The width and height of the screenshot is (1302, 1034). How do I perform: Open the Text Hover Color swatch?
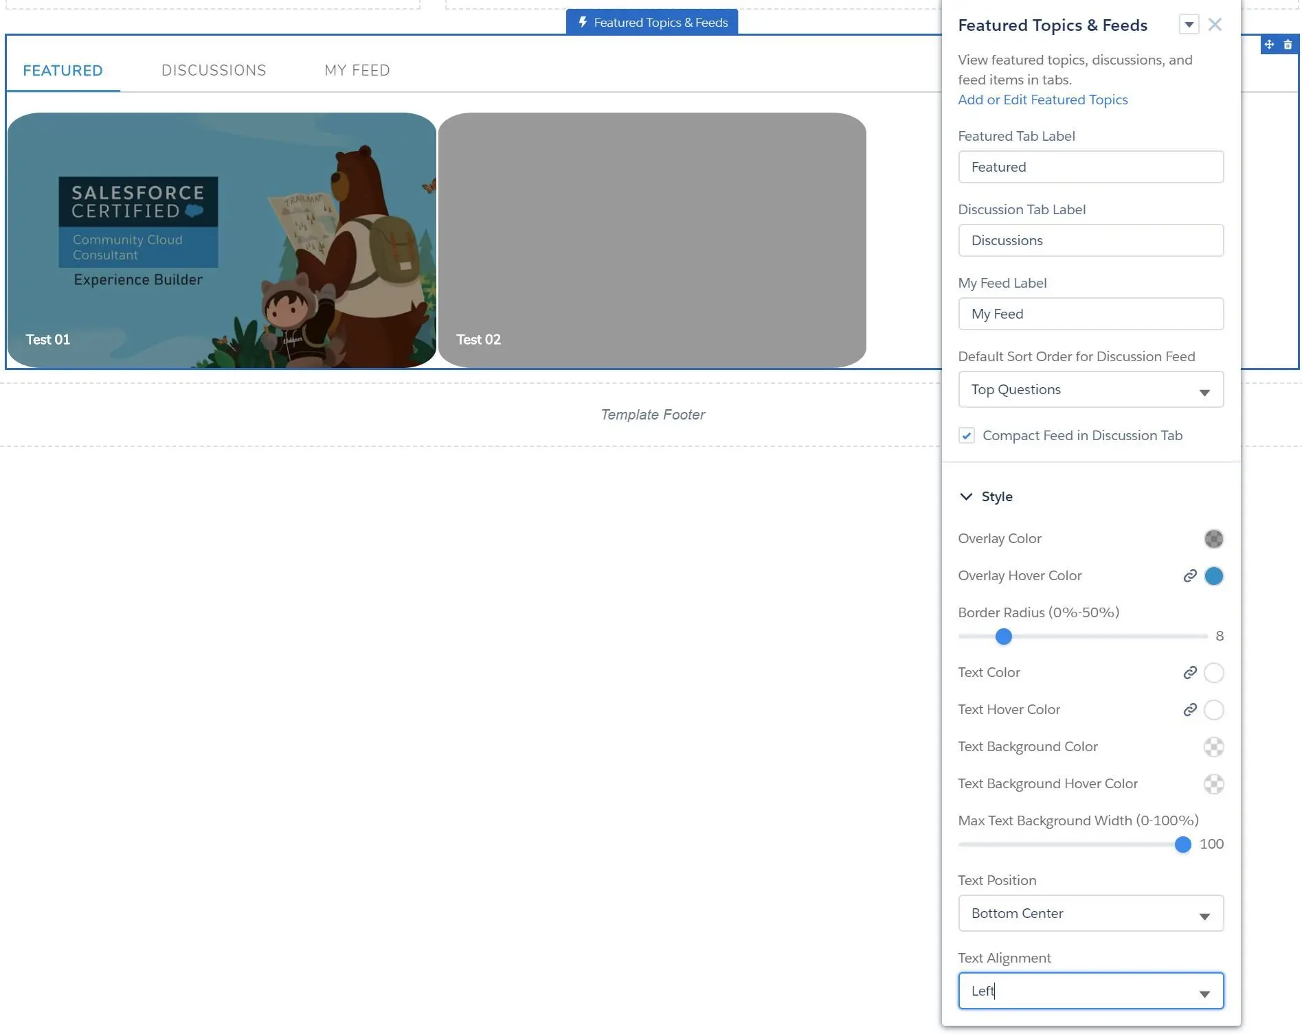[1213, 710]
